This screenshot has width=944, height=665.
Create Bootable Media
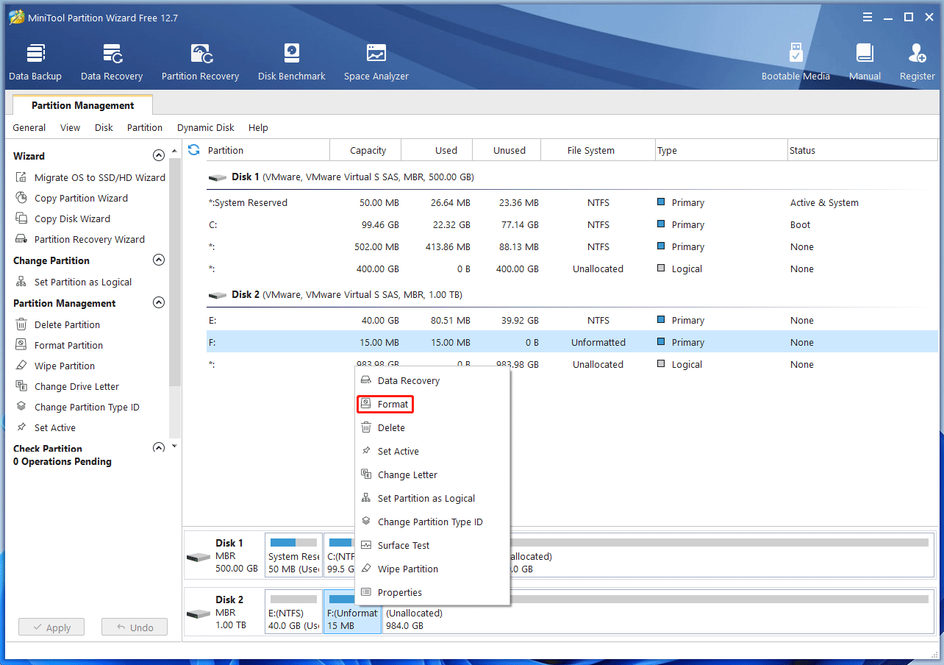795,62
